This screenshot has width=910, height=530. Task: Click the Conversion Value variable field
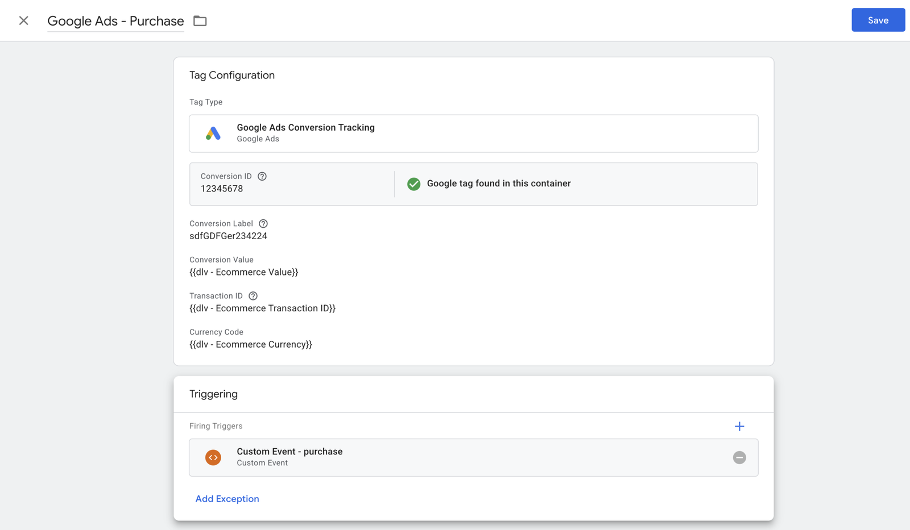(243, 272)
